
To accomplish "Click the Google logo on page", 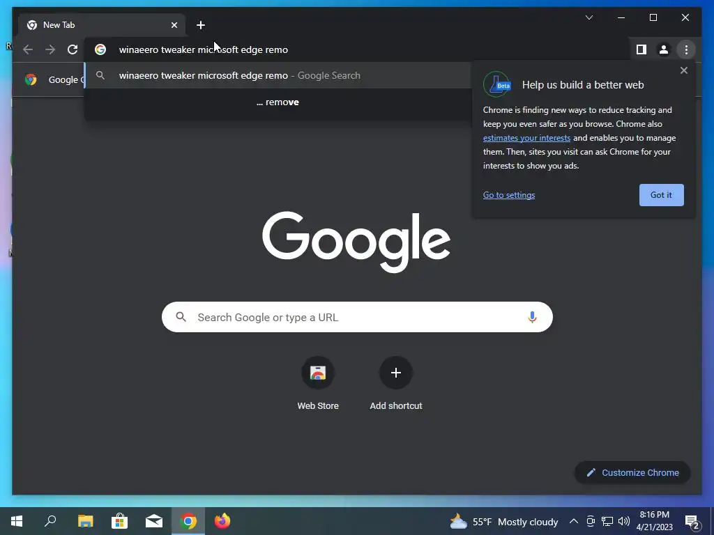I will pyautogui.click(x=356, y=242).
